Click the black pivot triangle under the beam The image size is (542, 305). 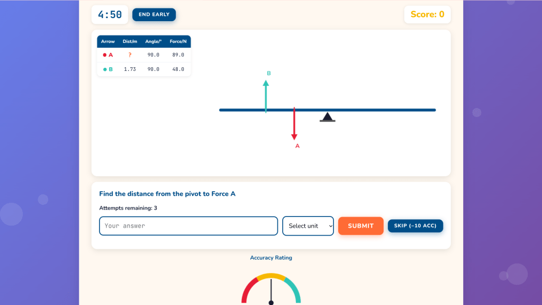[x=328, y=117]
